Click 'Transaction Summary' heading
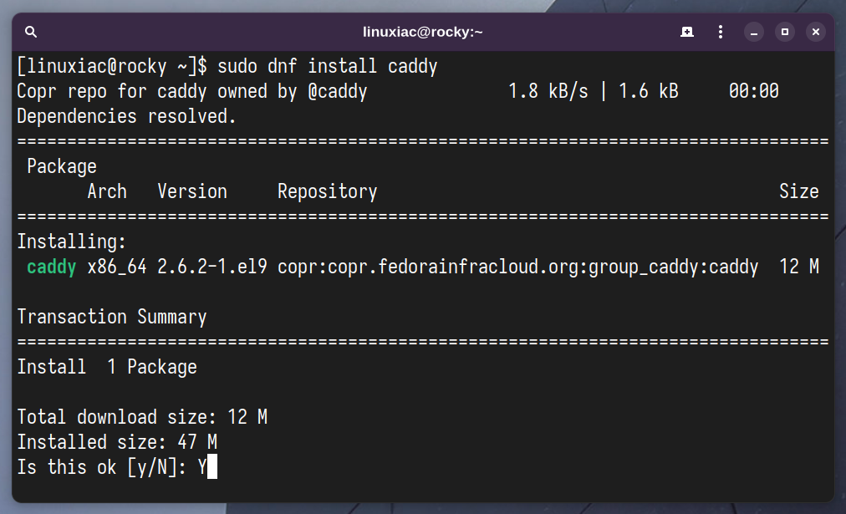846x514 pixels. coord(112,317)
